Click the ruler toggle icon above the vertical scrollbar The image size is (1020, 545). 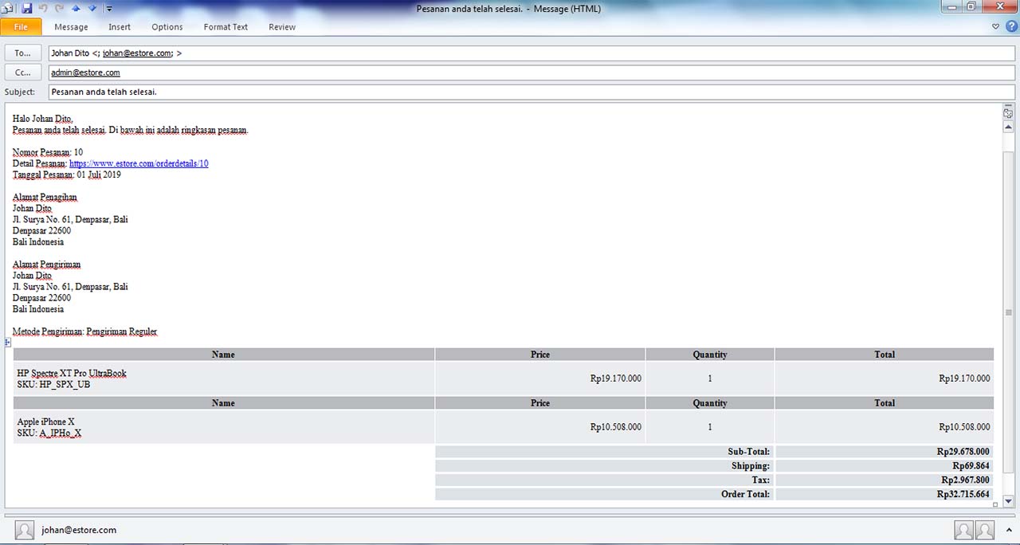pyautogui.click(x=1008, y=113)
